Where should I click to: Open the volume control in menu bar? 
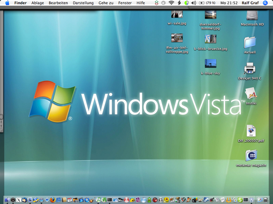click(x=194, y=3)
